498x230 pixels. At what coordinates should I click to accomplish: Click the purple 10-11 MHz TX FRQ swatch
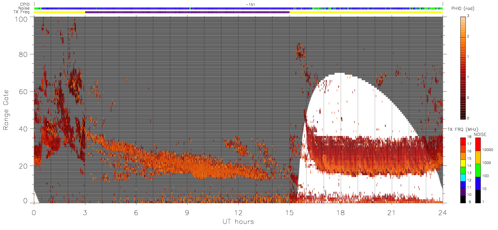(x=463, y=192)
